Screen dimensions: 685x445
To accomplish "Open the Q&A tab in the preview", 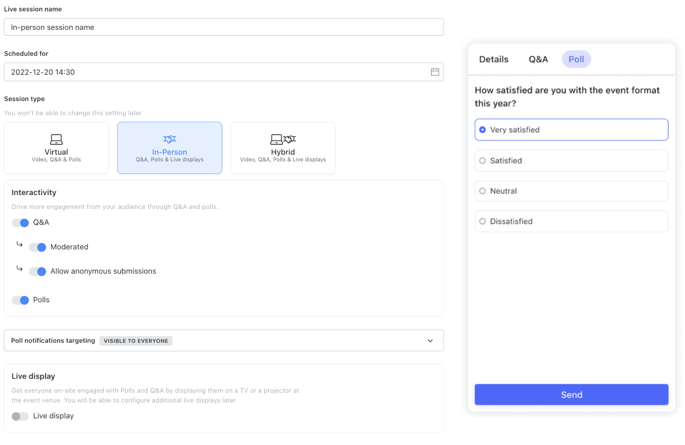I will [538, 59].
